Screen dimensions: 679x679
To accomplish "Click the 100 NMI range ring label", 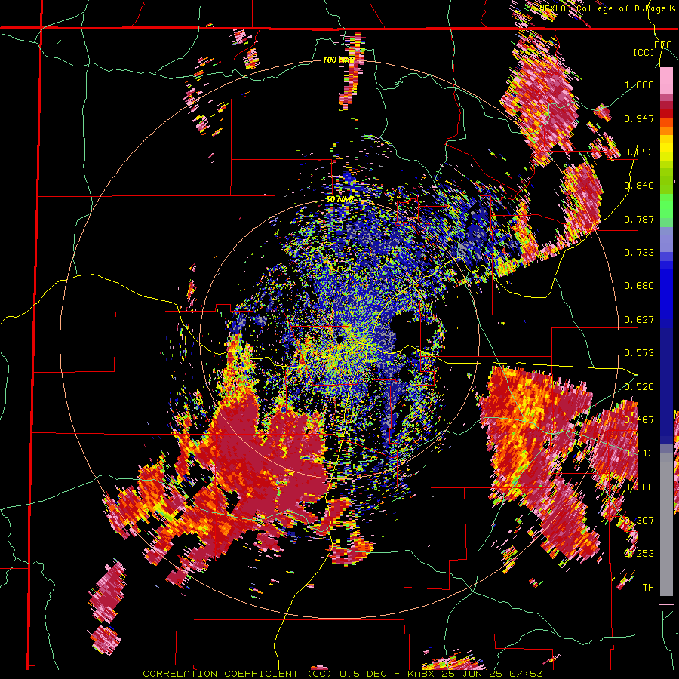I will point(339,60).
